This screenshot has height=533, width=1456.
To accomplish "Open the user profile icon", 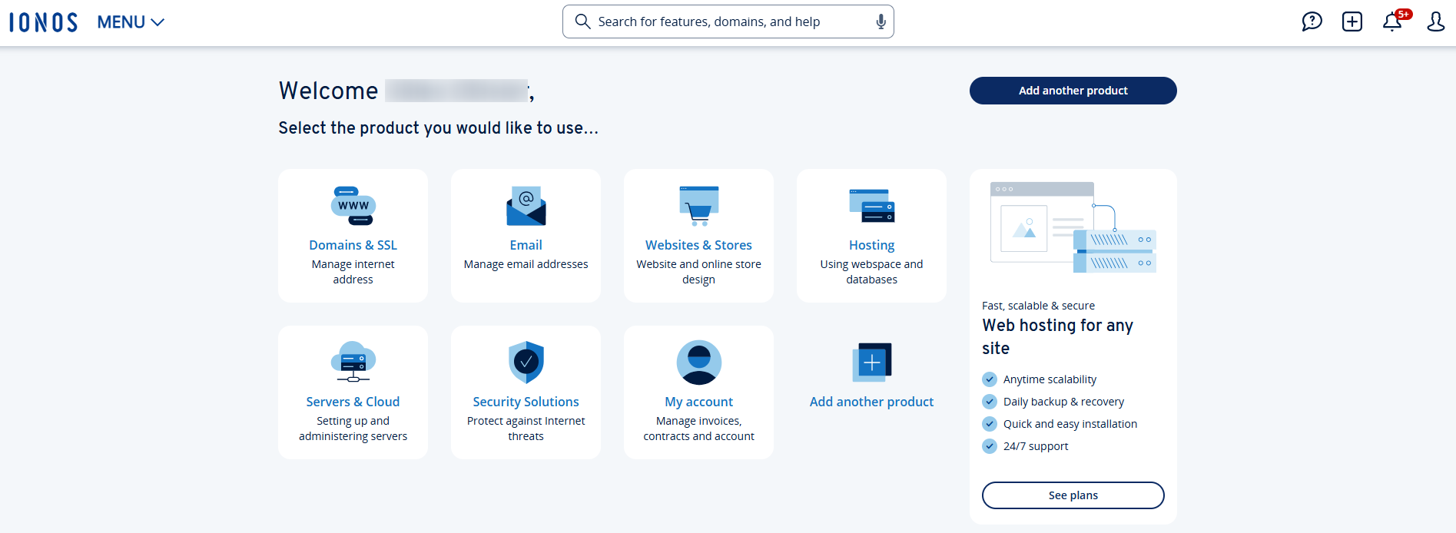I will click(x=1435, y=22).
